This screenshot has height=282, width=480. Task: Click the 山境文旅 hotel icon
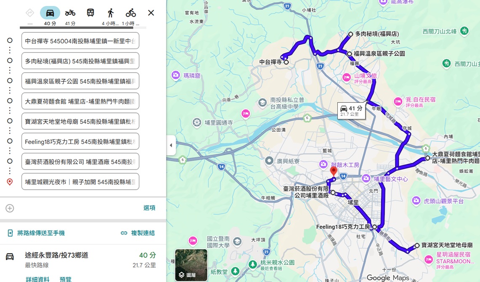coord(347,78)
